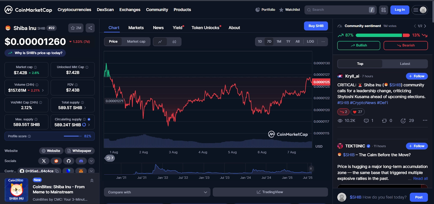Click the 87% bullish sentiment bar

379,35
